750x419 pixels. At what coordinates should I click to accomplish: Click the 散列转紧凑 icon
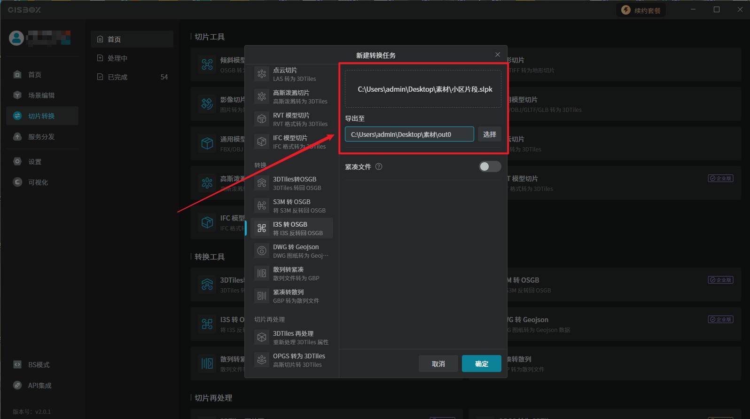262,273
